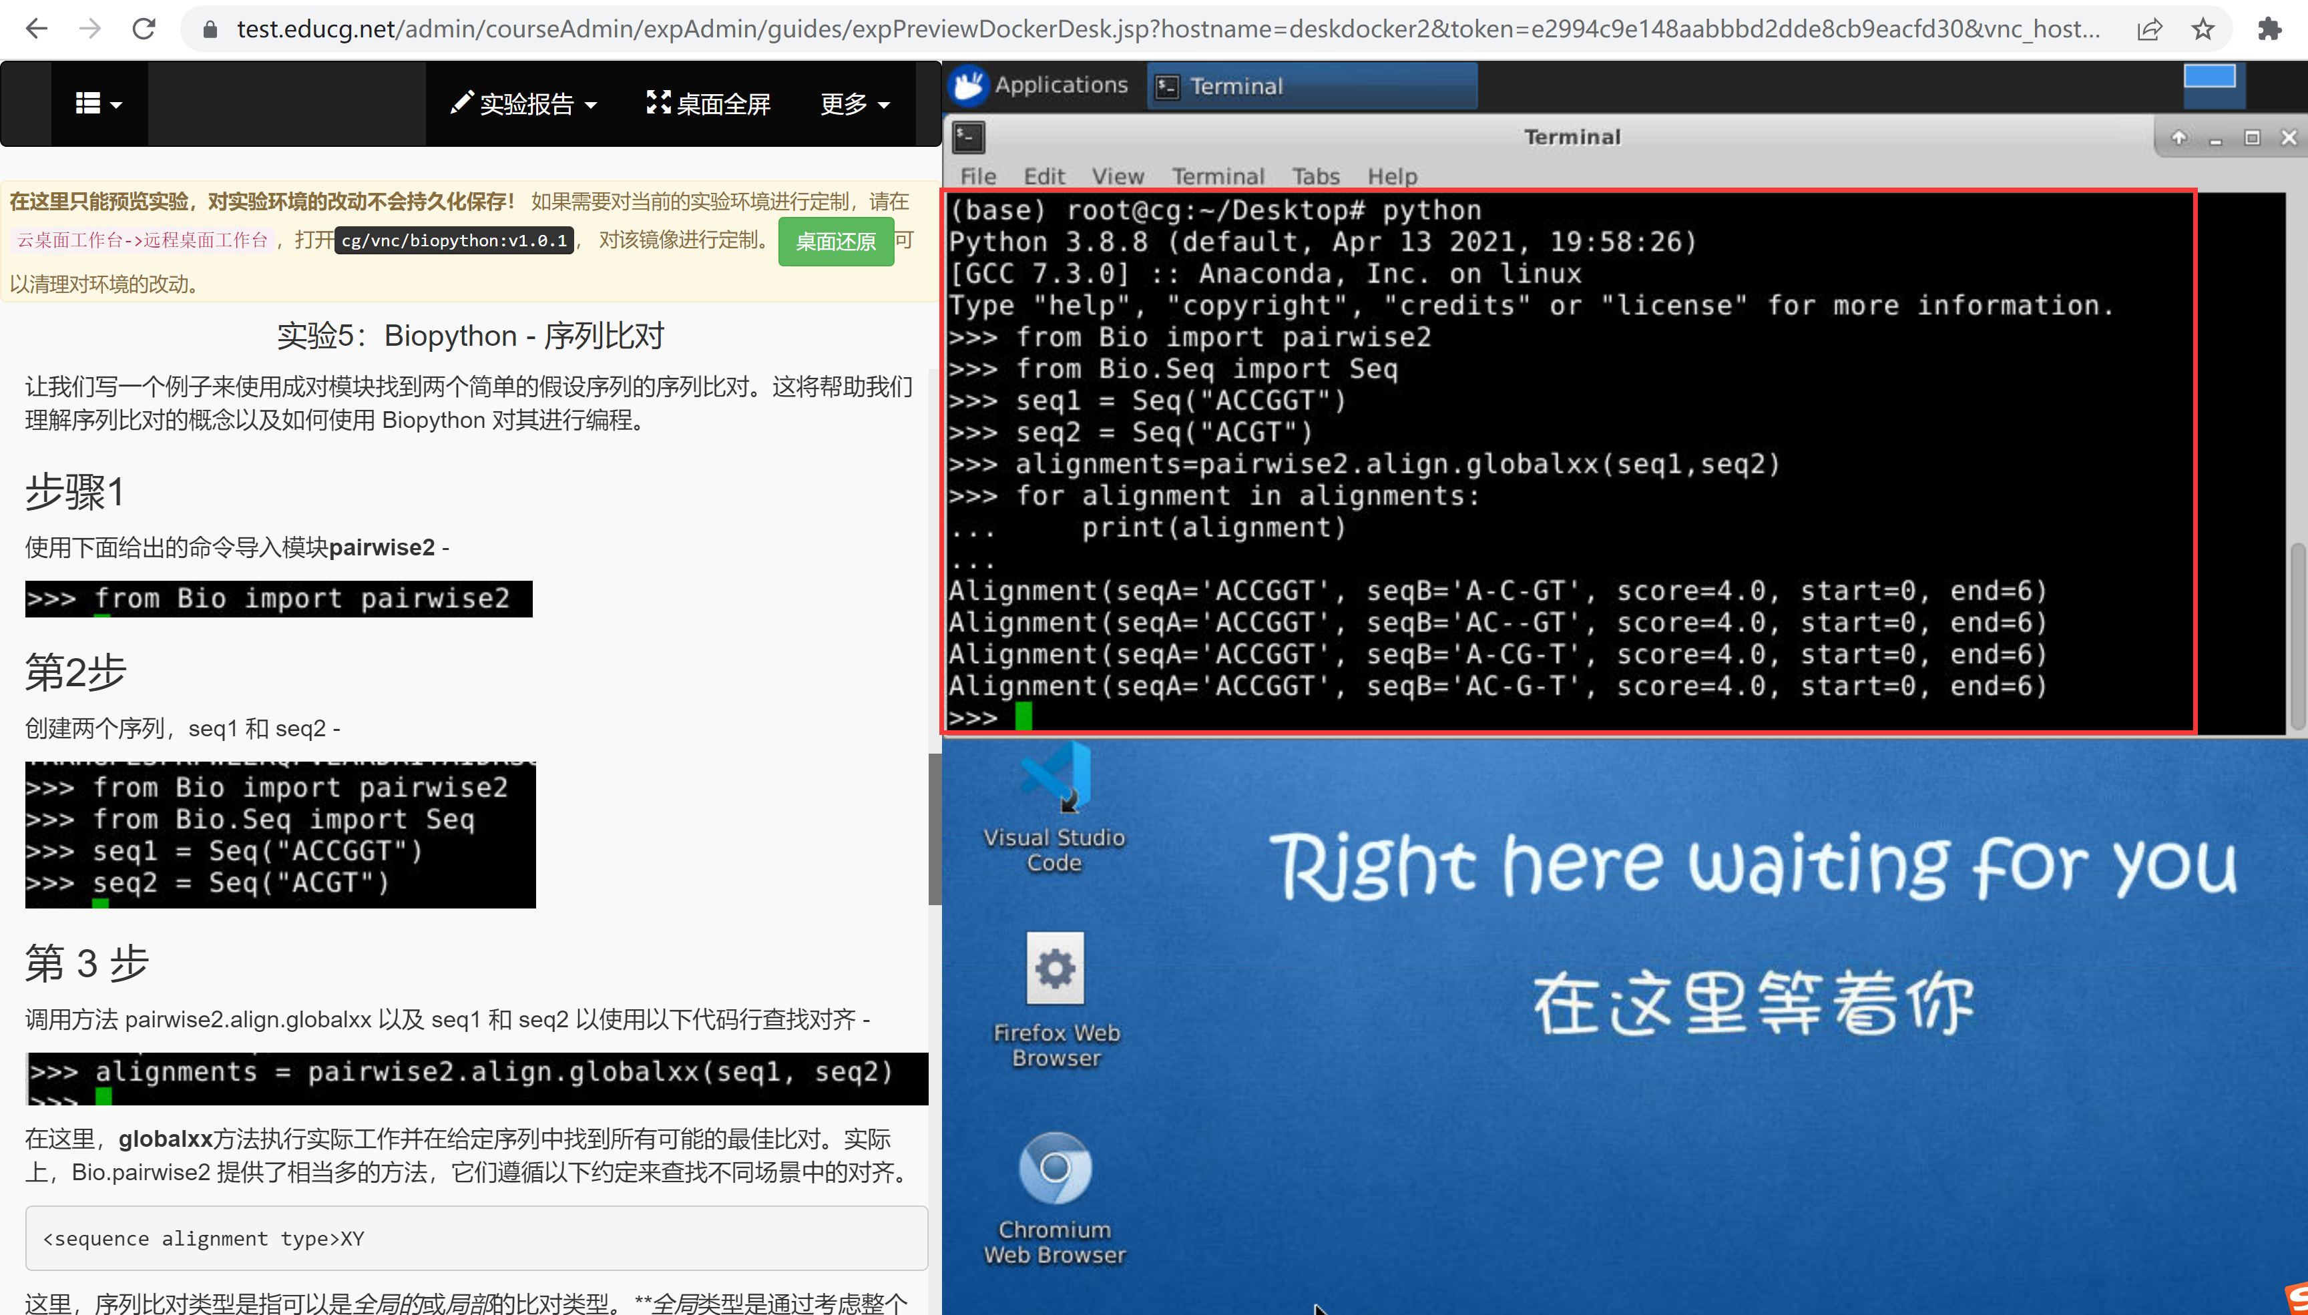Click the seqB='A-C-GT' alignment output line

[1497, 591]
